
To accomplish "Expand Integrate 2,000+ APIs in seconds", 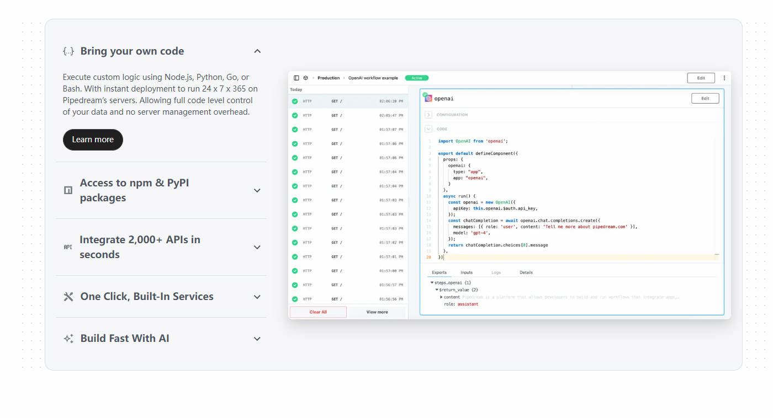I will pos(257,247).
